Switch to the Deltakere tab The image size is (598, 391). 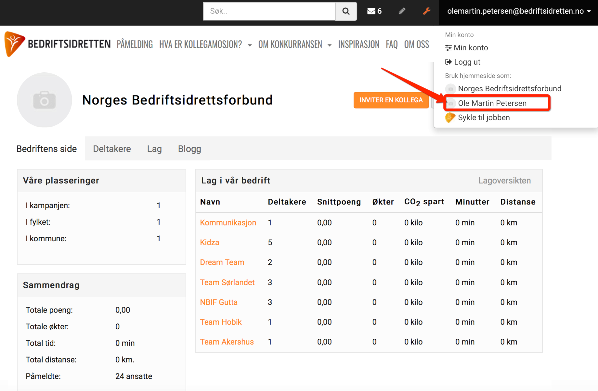tap(112, 149)
